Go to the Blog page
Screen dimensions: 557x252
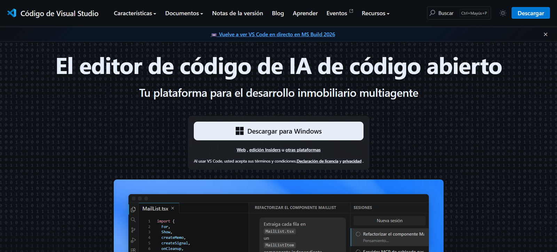[278, 13]
